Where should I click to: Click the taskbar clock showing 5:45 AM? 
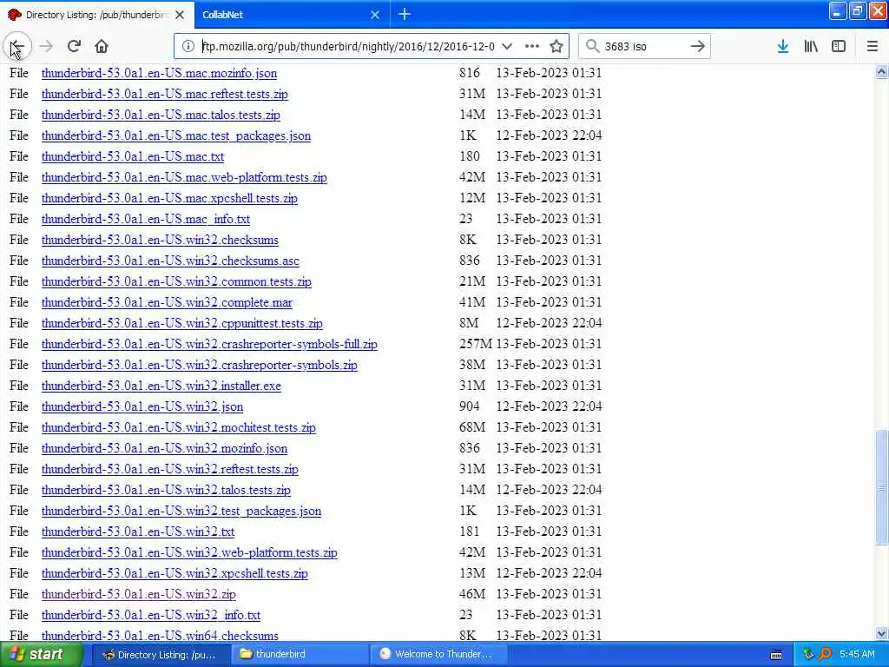point(857,654)
